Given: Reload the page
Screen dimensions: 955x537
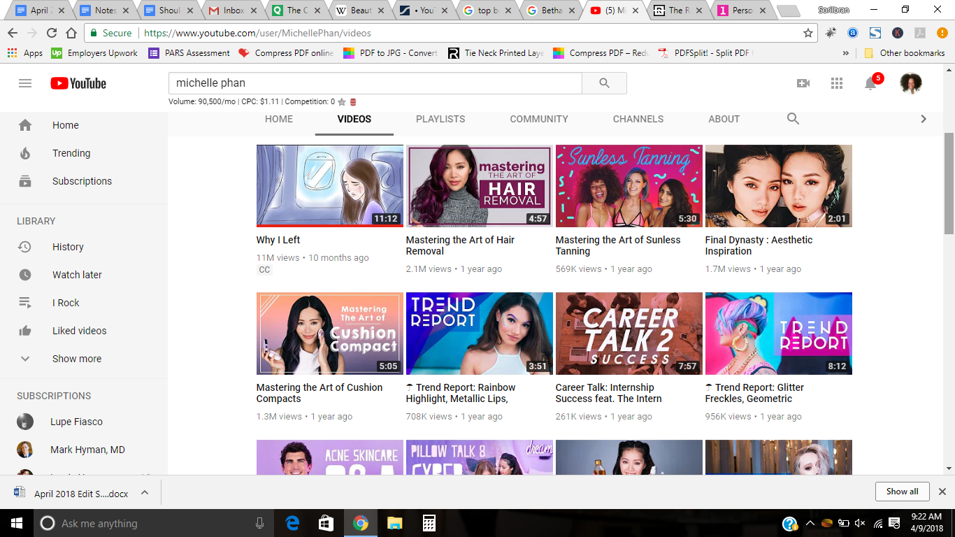Looking at the screenshot, I should tap(52, 33).
